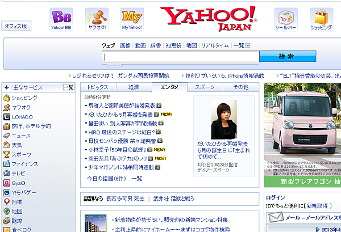
Task: Open 母校センバツ優勝 楽々緒興奮 headline
Action: (x=122, y=141)
